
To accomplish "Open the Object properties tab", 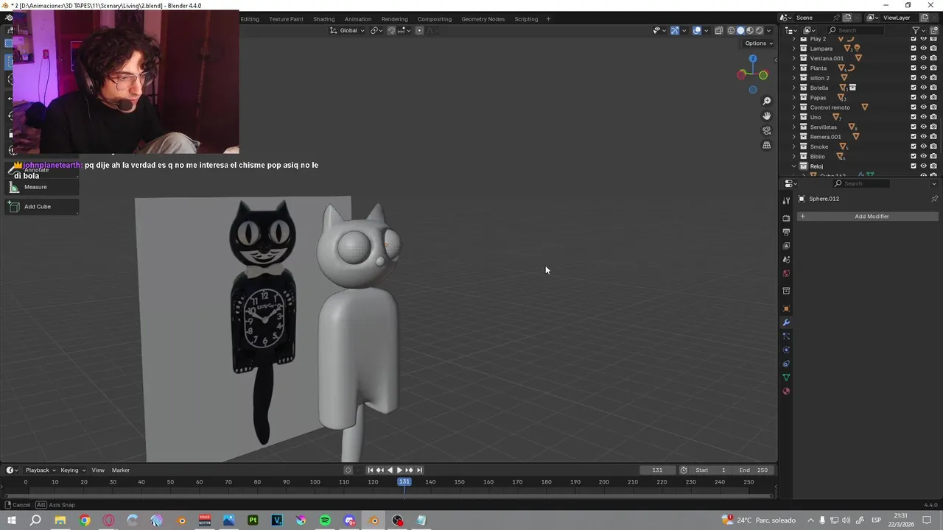I will [x=786, y=308].
